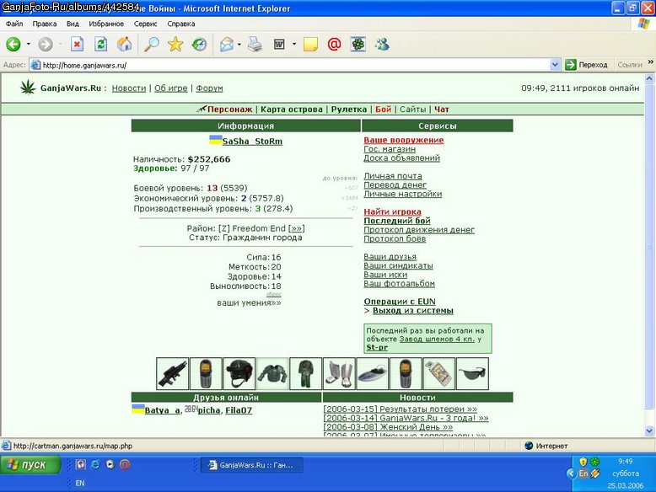
Task: Open Протокол боёв link
Action: 395,238
